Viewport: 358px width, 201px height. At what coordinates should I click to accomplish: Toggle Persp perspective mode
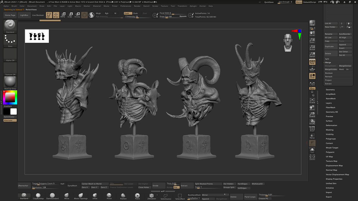312,62
